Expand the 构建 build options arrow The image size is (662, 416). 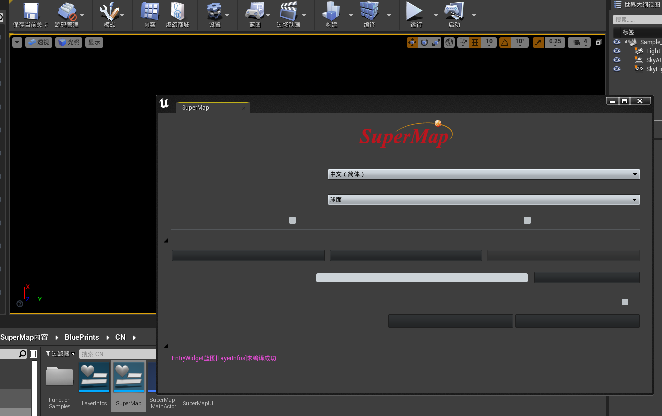pos(351,15)
